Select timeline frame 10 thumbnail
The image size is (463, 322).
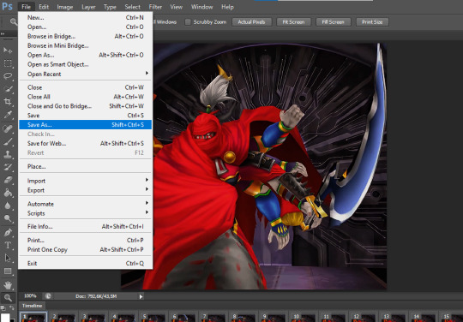tap(304, 317)
